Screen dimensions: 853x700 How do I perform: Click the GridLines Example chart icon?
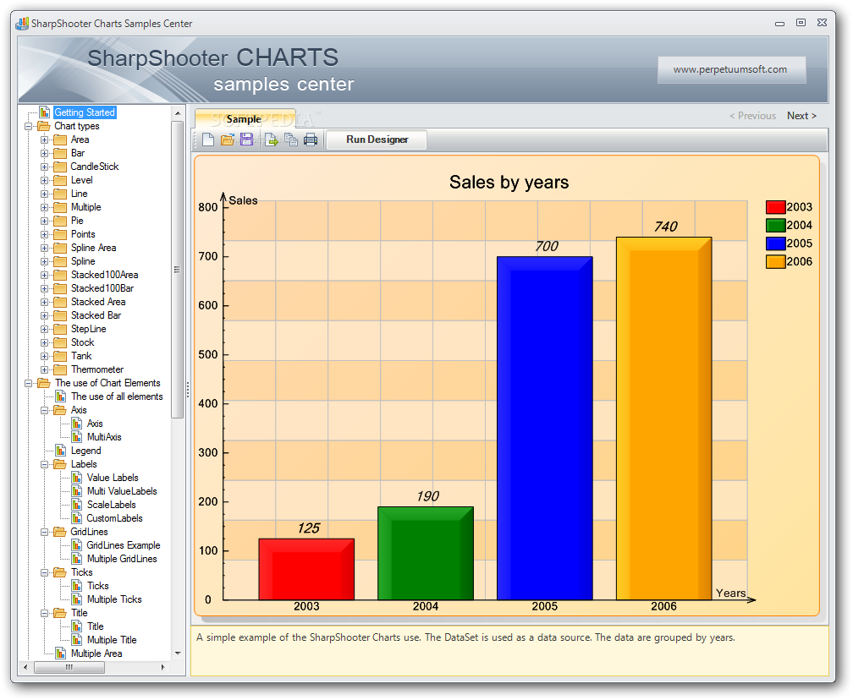click(77, 545)
